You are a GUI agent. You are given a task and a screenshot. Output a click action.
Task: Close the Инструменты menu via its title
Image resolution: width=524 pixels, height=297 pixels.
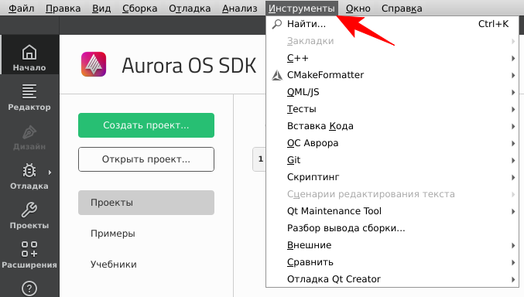(302, 8)
